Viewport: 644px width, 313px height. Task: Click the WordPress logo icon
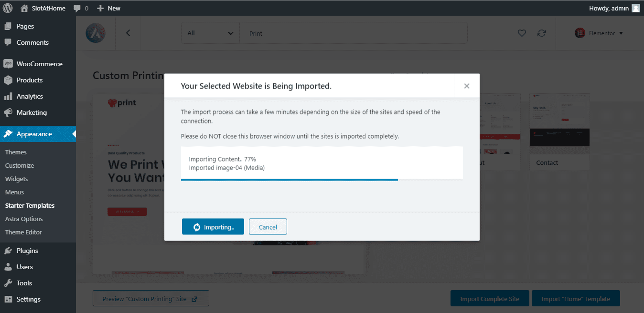[x=8, y=8]
